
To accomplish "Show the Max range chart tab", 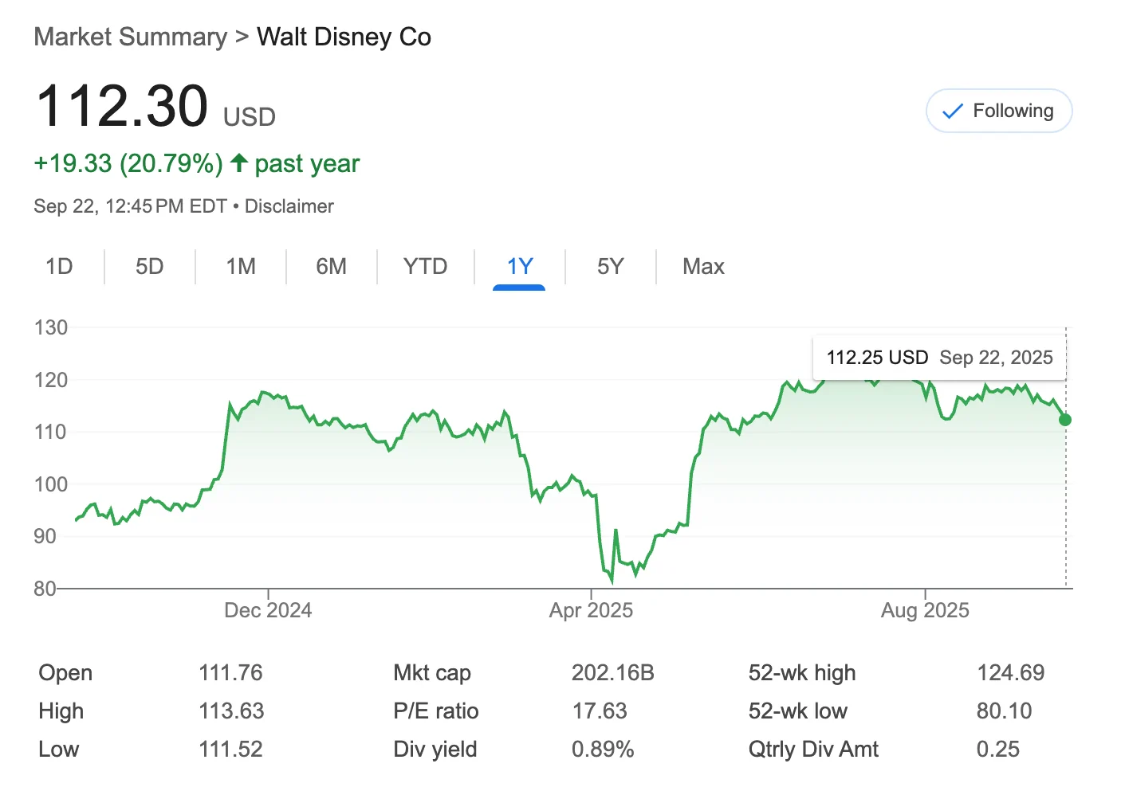I will [x=703, y=266].
